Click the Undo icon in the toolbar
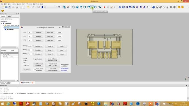The height and width of the screenshot is (106, 189). pyautogui.click(x=28, y=7)
